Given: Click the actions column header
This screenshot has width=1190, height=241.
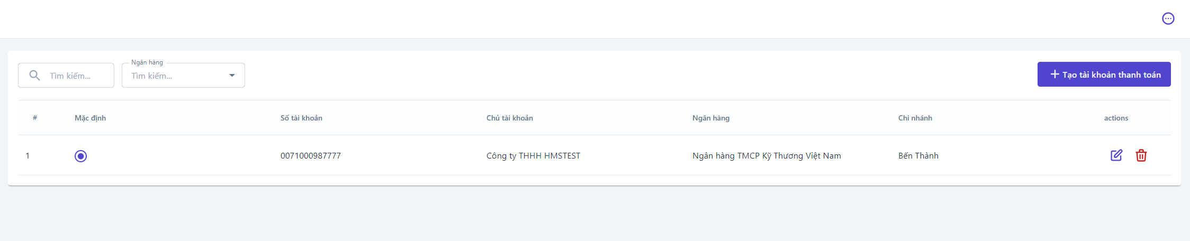Looking at the screenshot, I should 1116,118.
